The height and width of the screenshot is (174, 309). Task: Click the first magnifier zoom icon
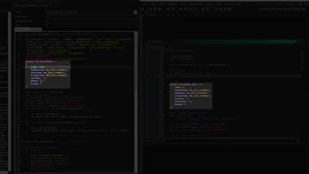point(216,9)
